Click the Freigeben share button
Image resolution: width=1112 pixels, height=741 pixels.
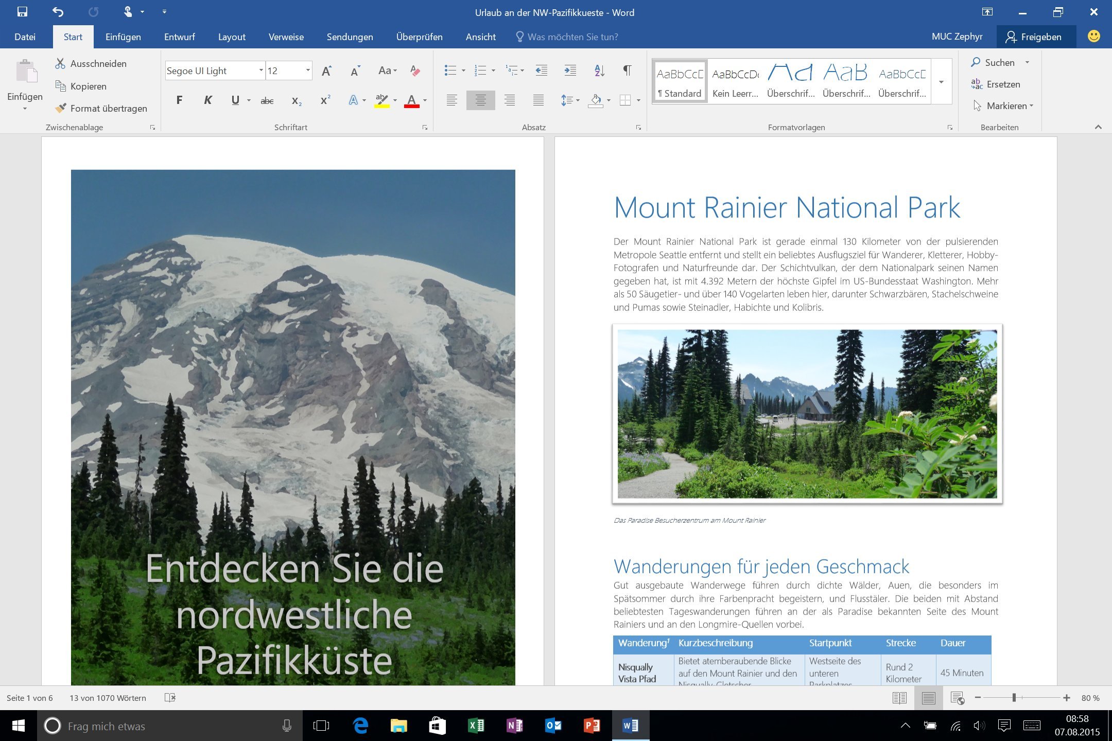point(1036,37)
